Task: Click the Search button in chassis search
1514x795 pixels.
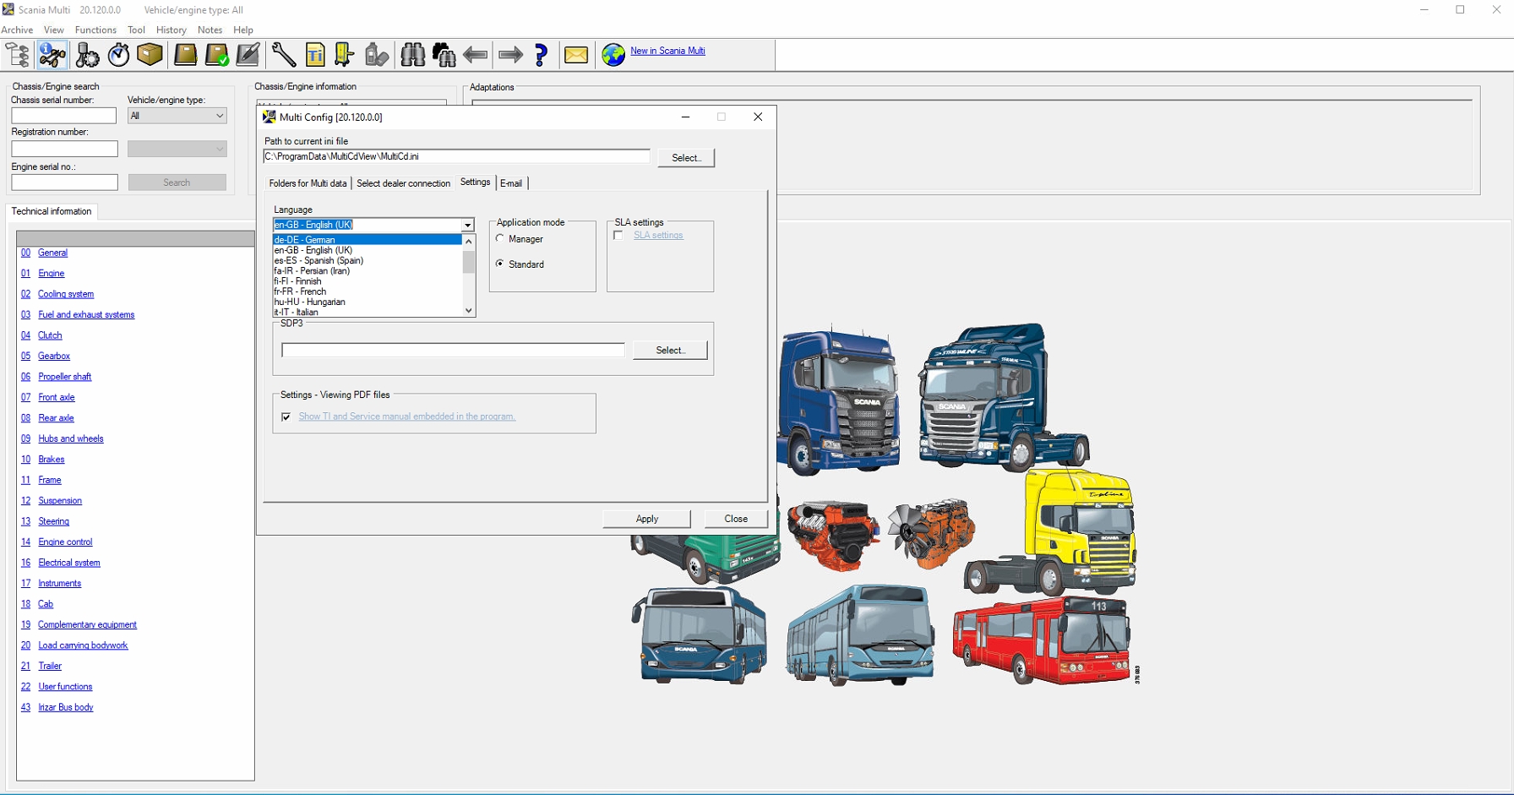Action: click(x=177, y=182)
